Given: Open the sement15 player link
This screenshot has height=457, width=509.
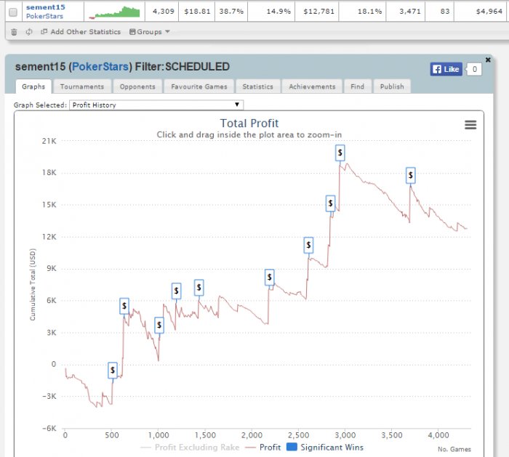Looking at the screenshot, I should 45,7.
